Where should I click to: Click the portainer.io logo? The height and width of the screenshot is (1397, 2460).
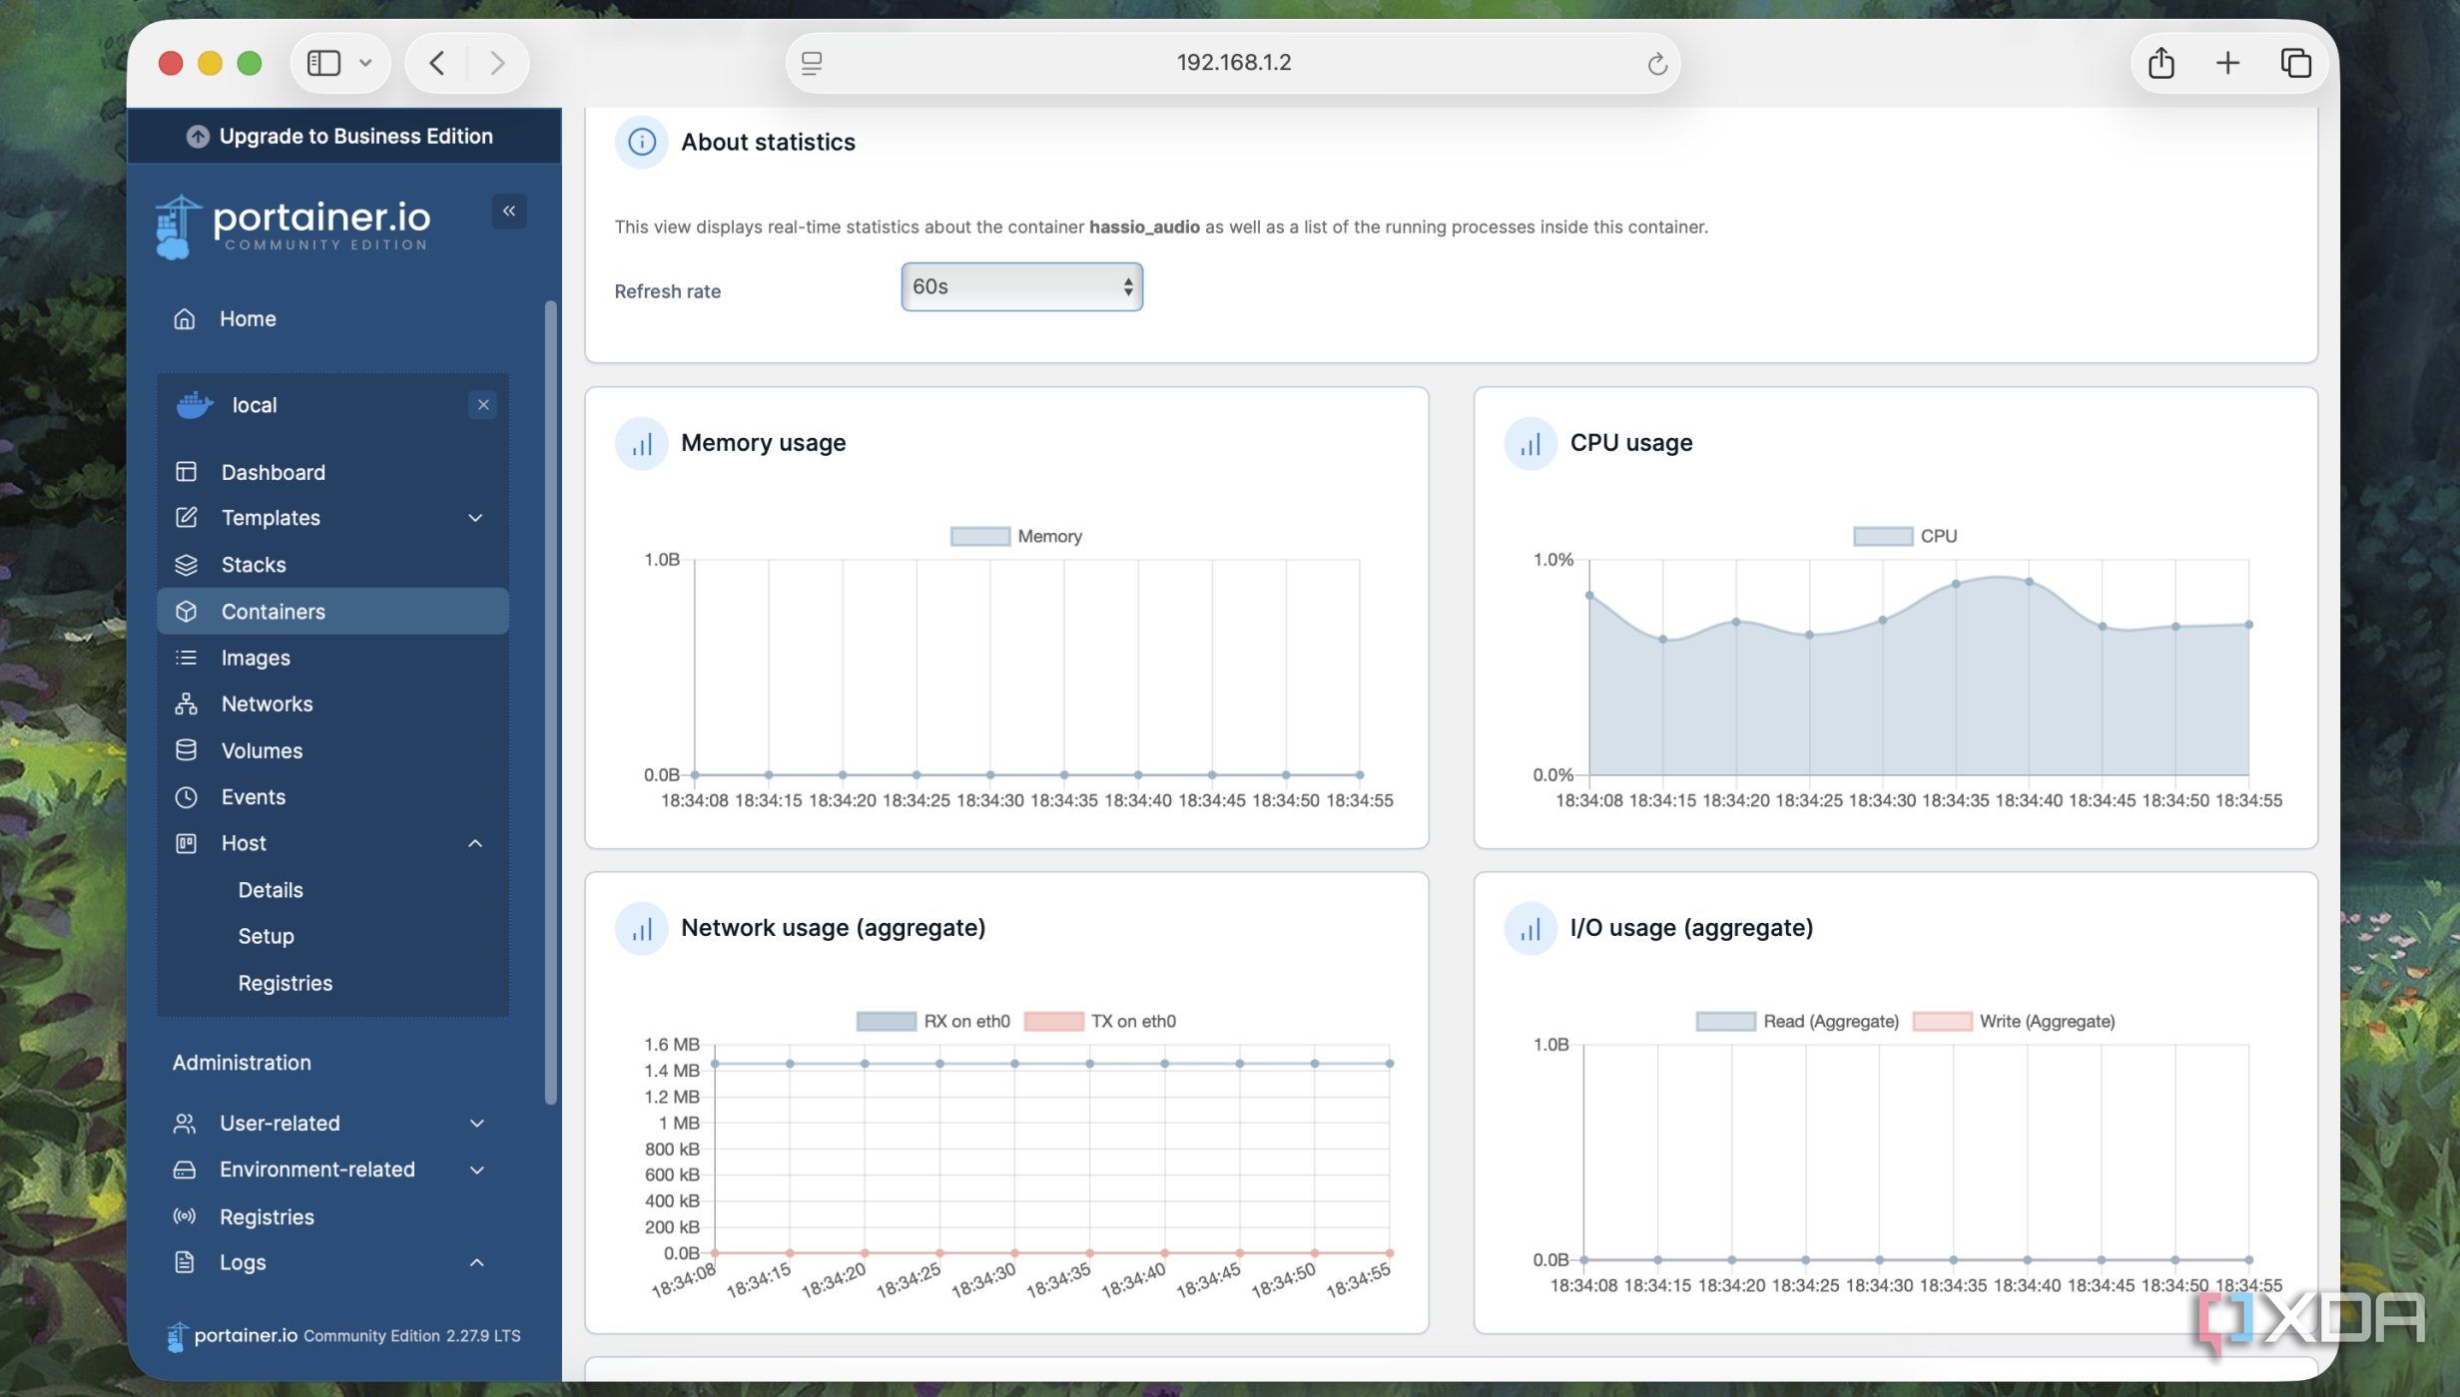(x=293, y=226)
